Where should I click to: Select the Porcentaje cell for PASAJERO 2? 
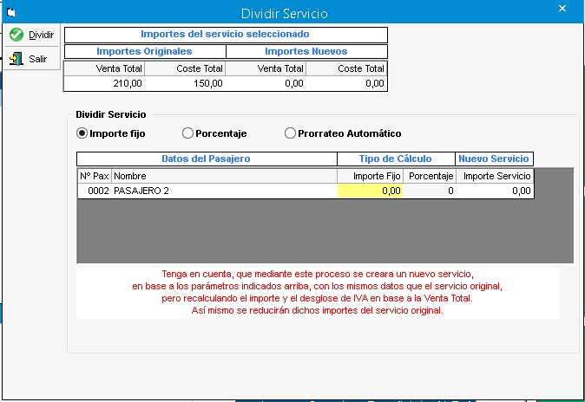431,191
